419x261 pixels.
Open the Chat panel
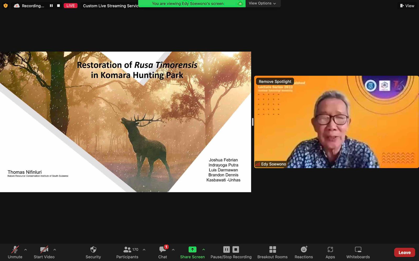[x=162, y=252]
